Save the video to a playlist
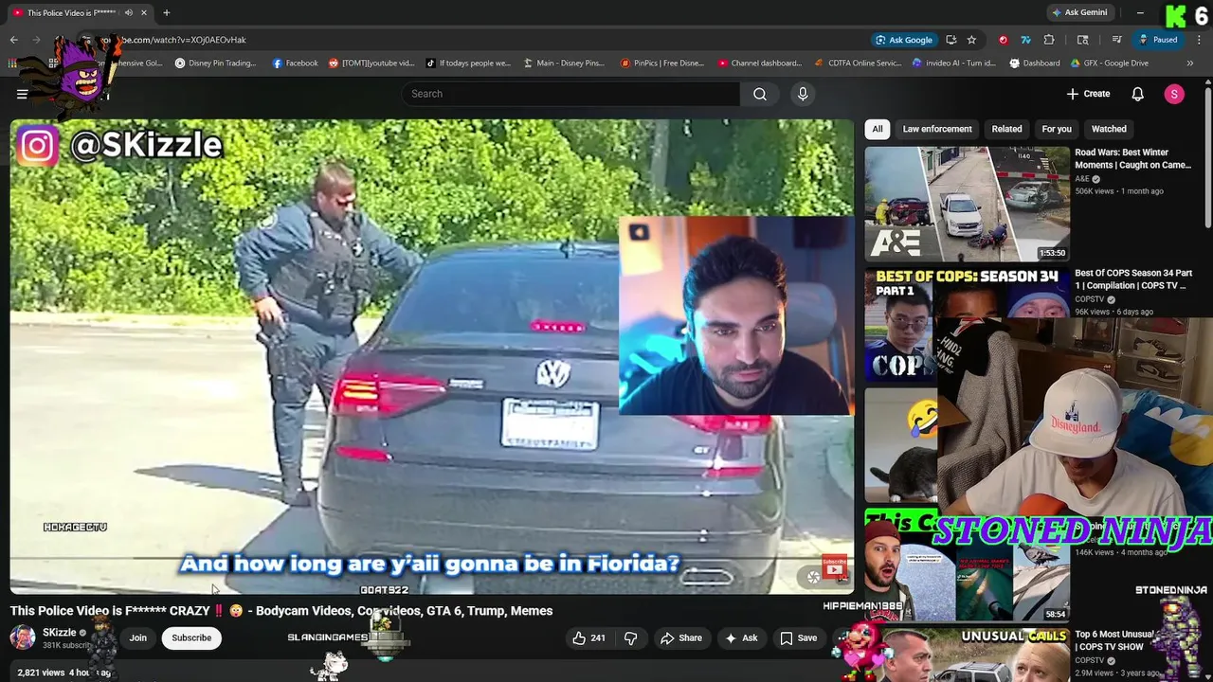This screenshot has height=682, width=1213. pyautogui.click(x=798, y=638)
